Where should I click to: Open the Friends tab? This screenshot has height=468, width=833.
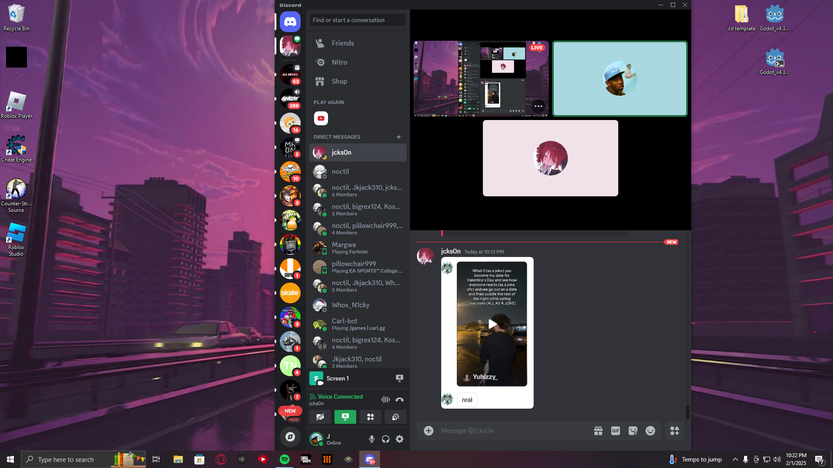click(343, 43)
